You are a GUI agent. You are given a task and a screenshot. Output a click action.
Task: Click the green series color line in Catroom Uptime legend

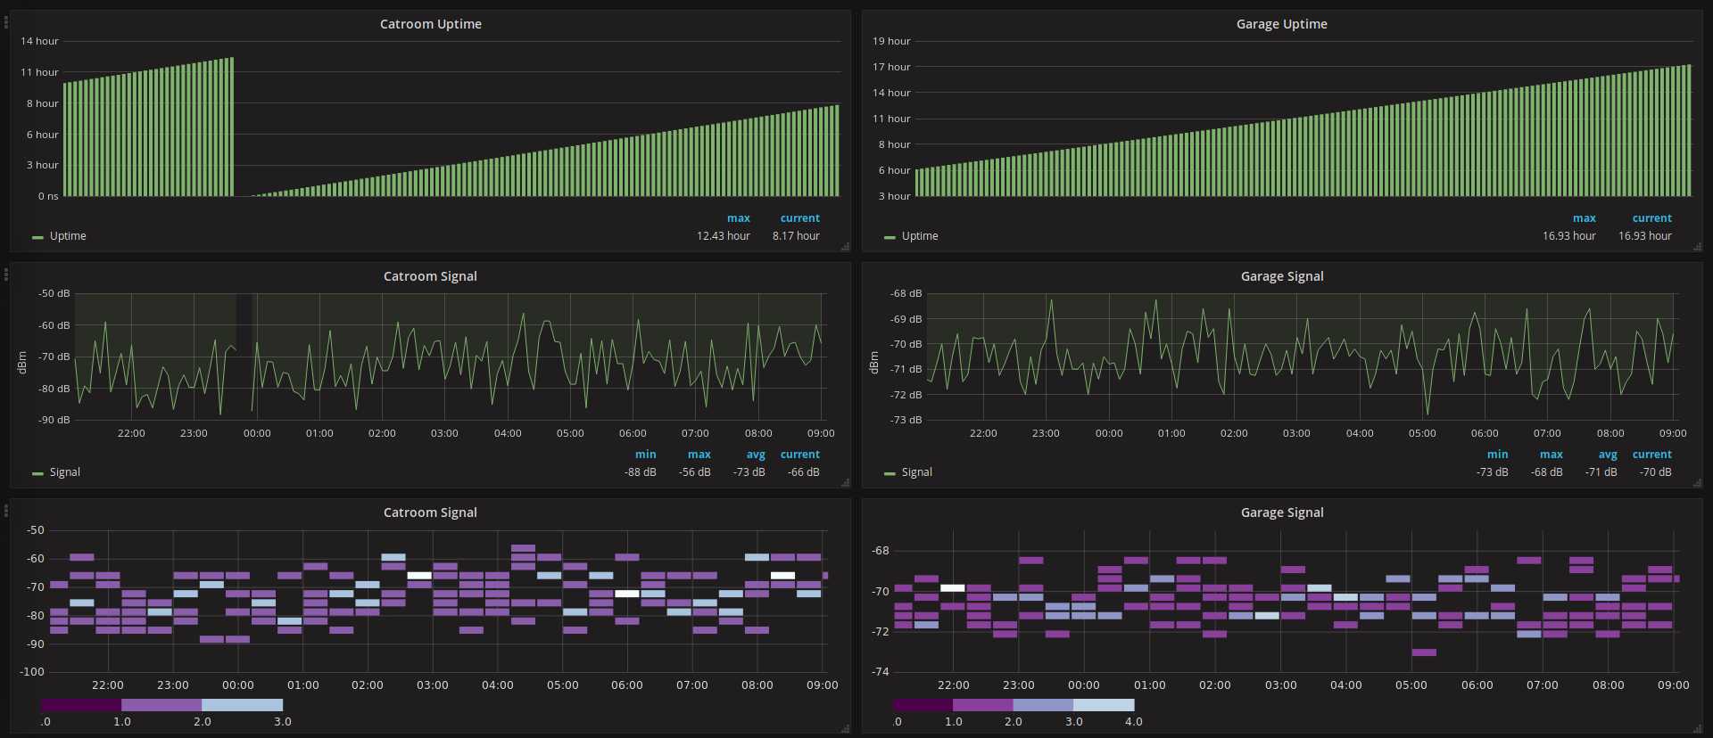point(37,237)
